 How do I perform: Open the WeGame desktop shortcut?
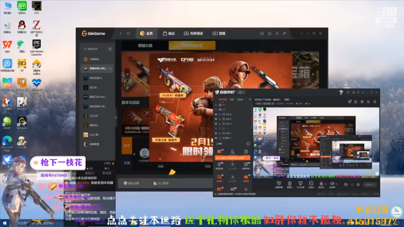click(x=22, y=123)
